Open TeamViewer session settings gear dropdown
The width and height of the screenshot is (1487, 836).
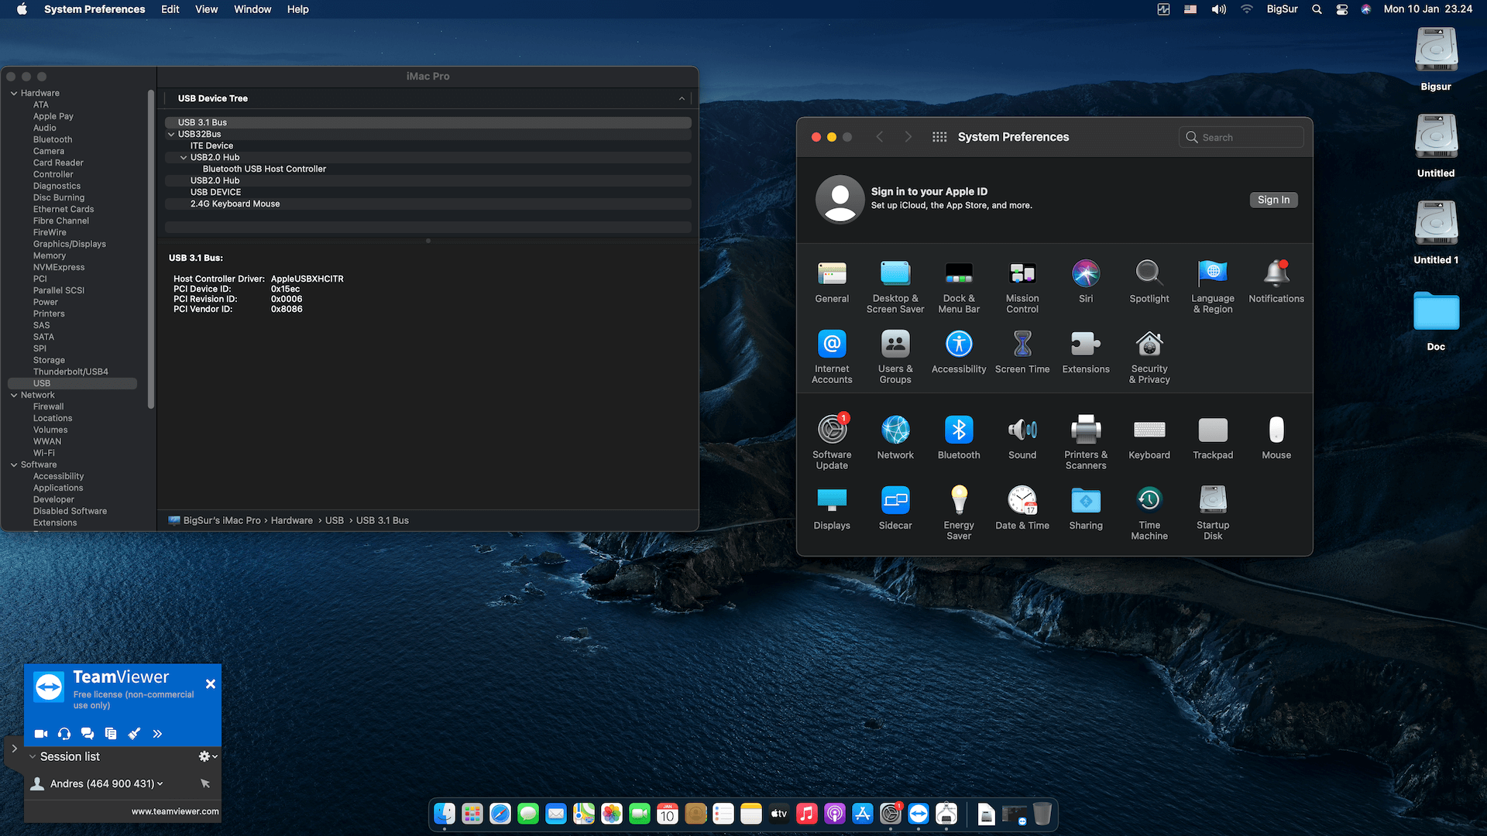208,756
